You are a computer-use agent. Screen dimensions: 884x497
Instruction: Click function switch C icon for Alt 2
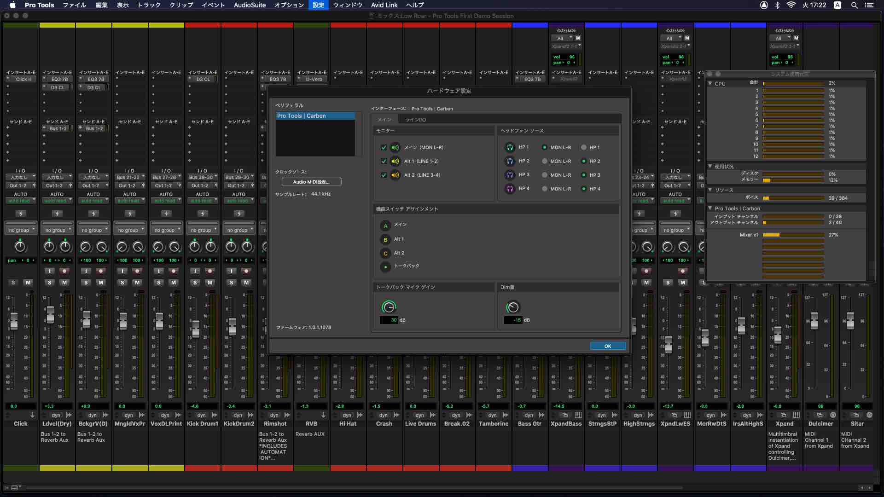pos(385,254)
